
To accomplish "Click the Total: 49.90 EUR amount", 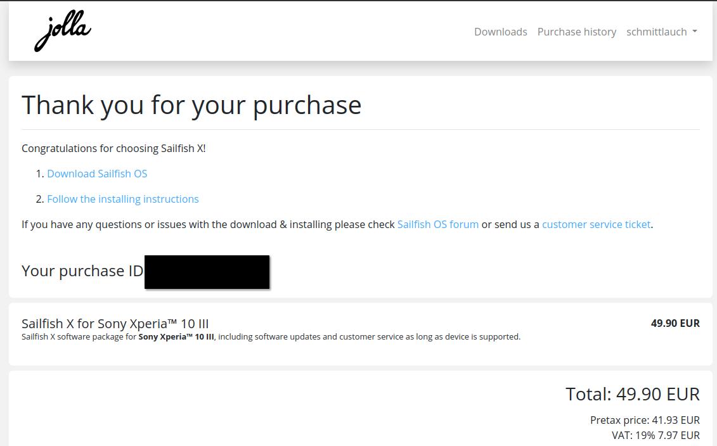I will coord(633,394).
